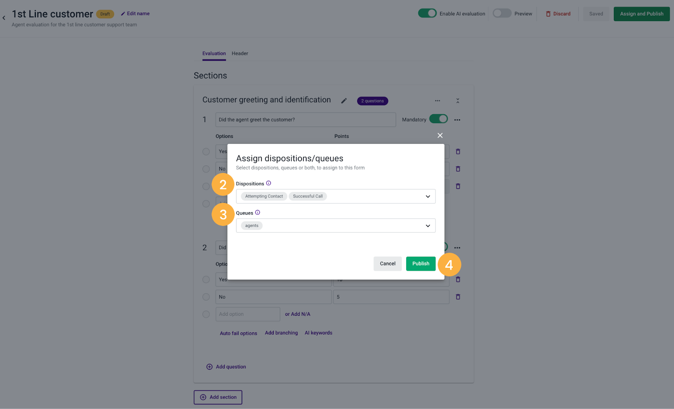Open question 1 three-dot menu
The image size is (674, 409).
pos(457,120)
